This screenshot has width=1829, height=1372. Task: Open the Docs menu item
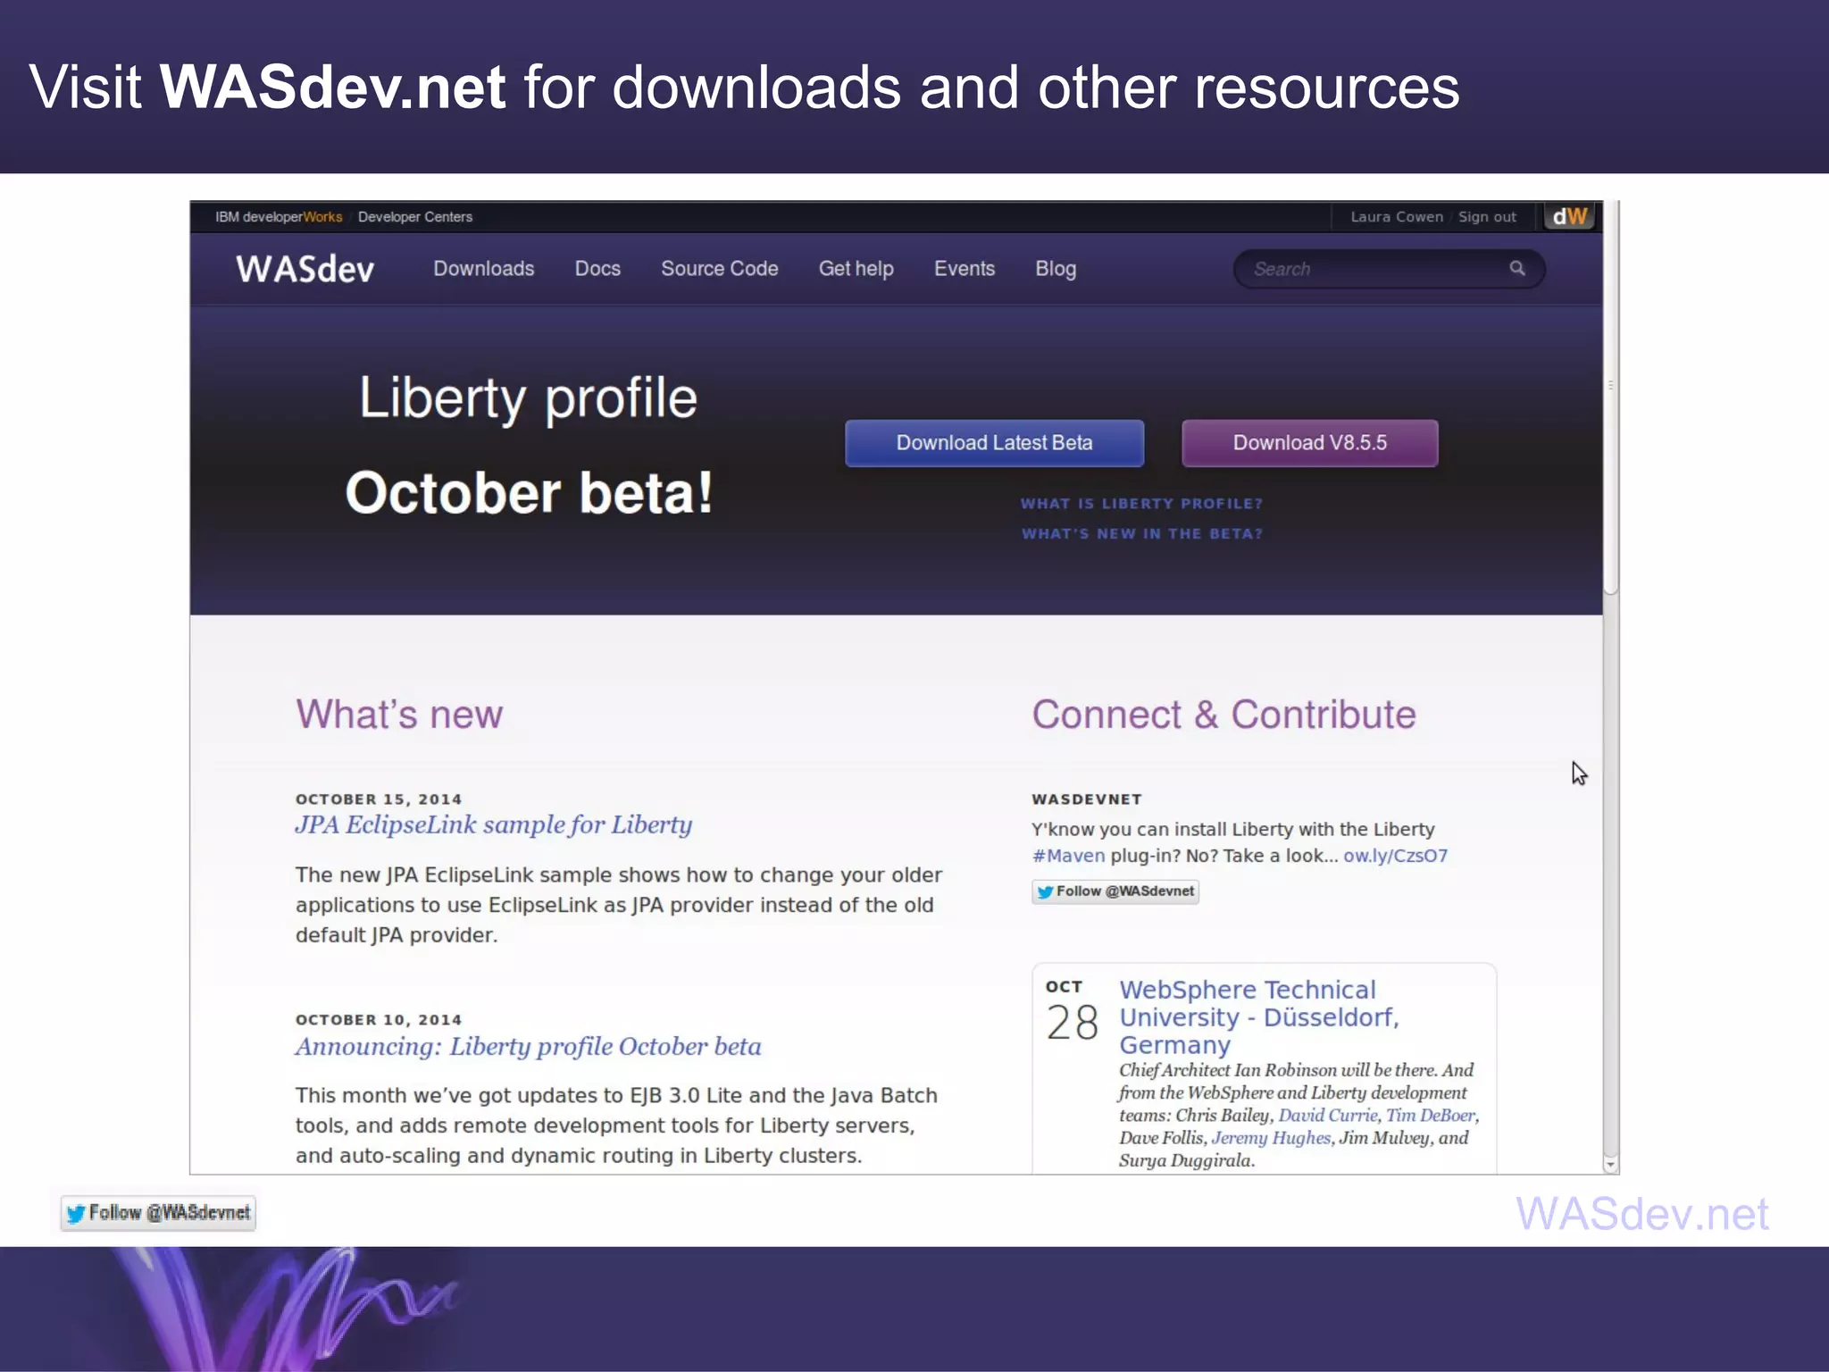point(597,268)
